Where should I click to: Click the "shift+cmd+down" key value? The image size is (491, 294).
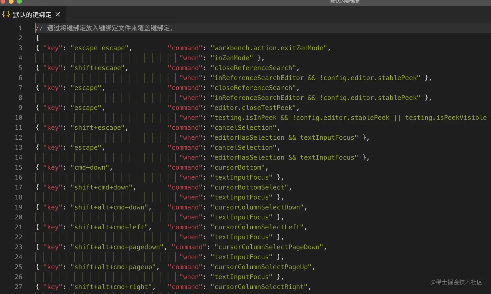pos(101,187)
